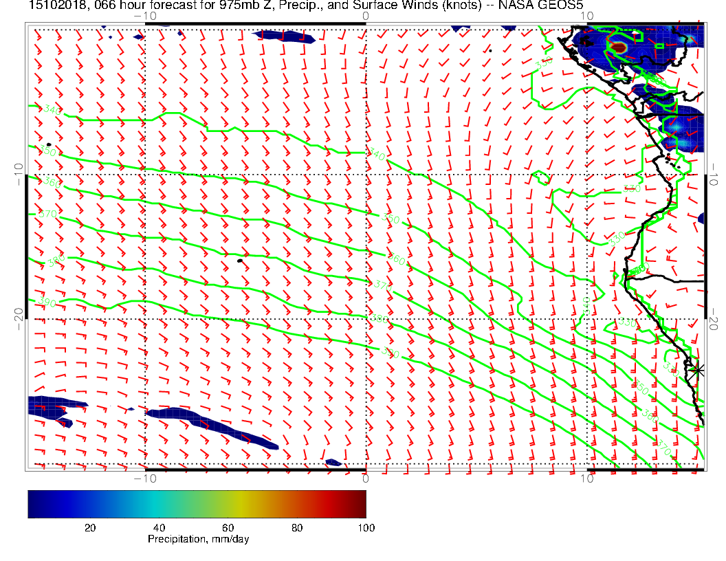Click the blue precipitation patch at lower-left edge
Viewport: 726px width, 561px height.
(x=55, y=406)
